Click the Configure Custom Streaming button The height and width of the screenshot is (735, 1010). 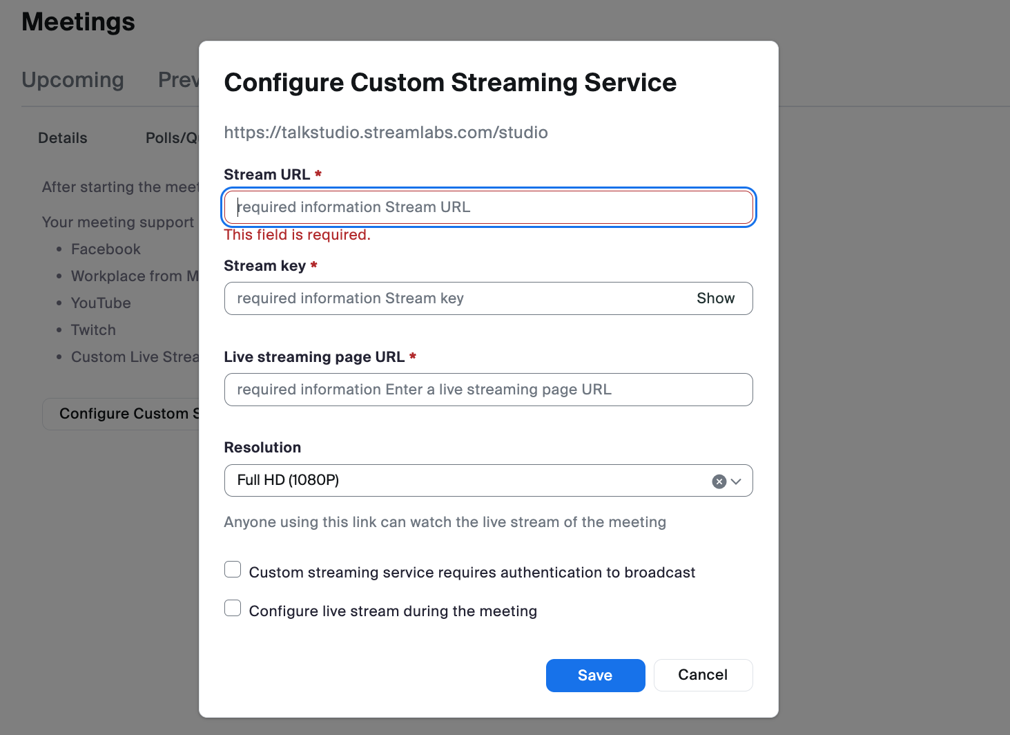pos(124,413)
